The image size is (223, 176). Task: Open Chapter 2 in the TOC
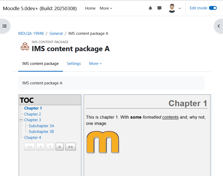[x=32, y=114]
